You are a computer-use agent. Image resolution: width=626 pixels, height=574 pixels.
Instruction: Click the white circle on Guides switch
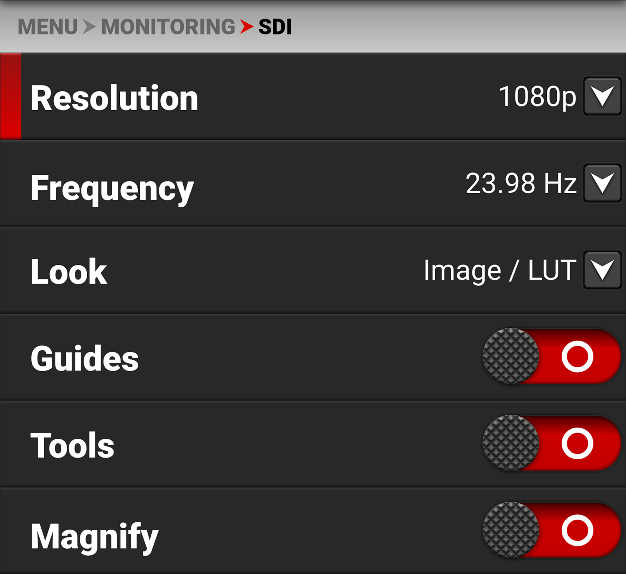point(578,357)
